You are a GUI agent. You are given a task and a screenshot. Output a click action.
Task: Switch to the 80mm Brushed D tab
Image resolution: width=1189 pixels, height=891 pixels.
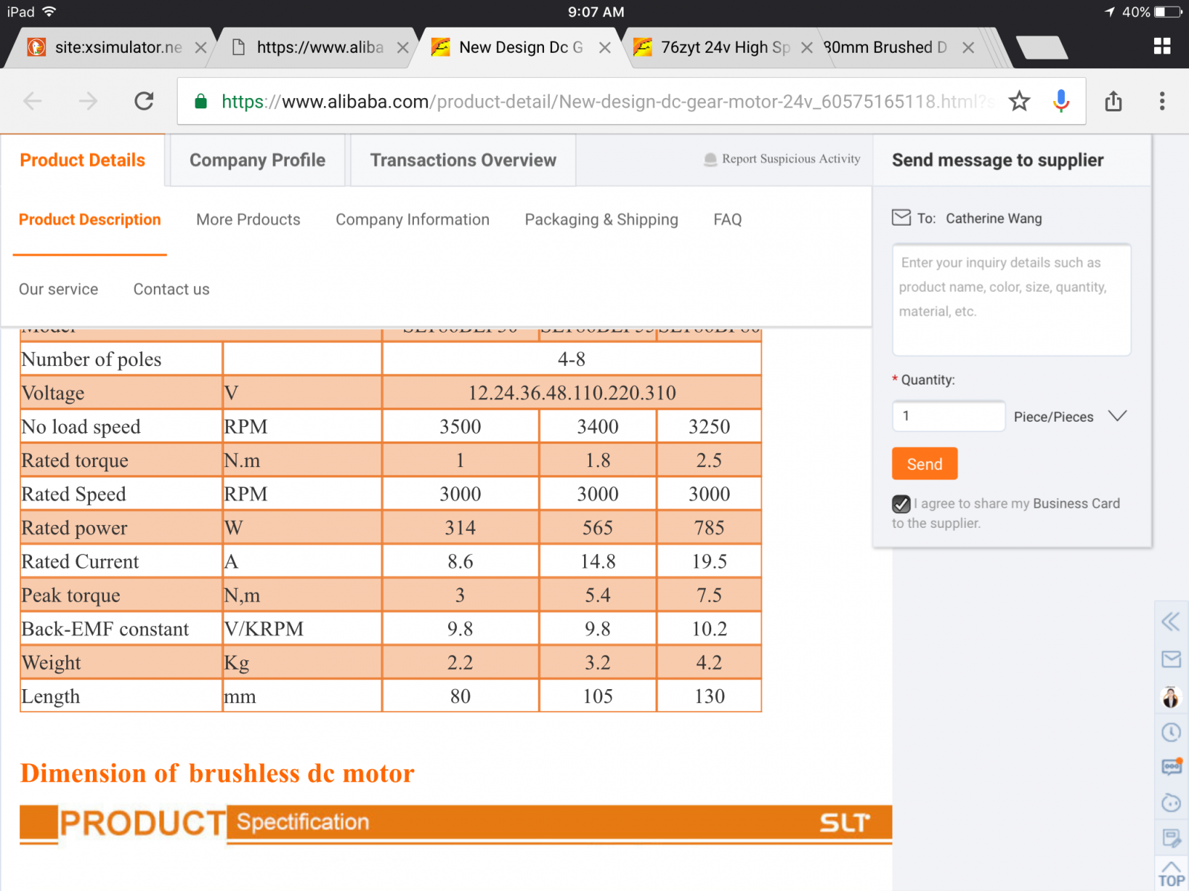[x=886, y=48]
